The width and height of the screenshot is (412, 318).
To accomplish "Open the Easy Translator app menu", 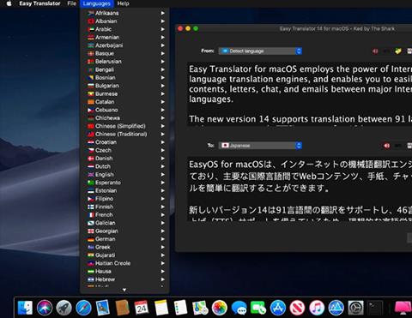I will (x=39, y=3).
